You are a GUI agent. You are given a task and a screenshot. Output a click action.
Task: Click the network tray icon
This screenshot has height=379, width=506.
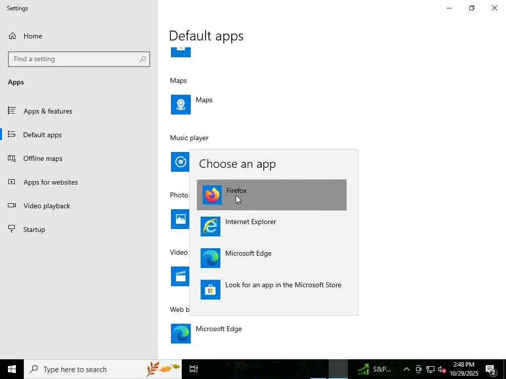[x=430, y=369]
